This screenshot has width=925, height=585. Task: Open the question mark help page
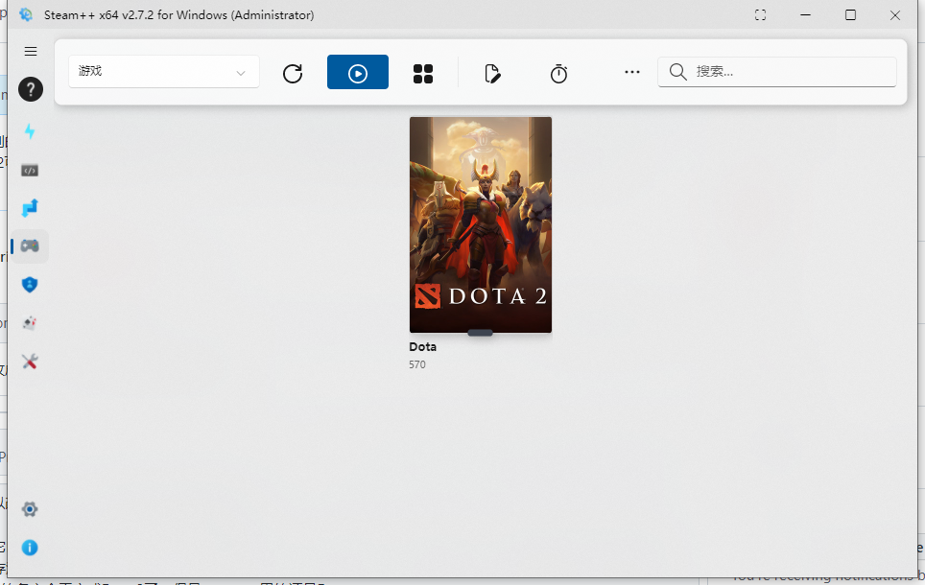click(31, 89)
